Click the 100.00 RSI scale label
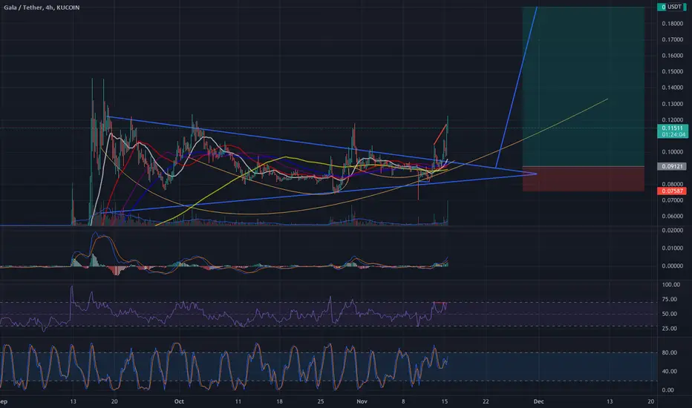 coord(670,285)
